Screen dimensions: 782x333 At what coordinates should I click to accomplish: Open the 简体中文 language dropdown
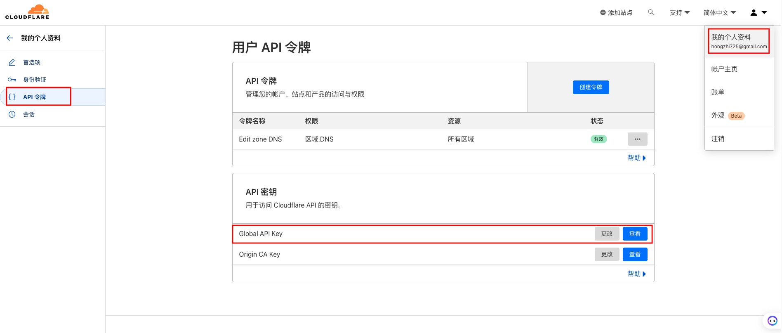720,13
